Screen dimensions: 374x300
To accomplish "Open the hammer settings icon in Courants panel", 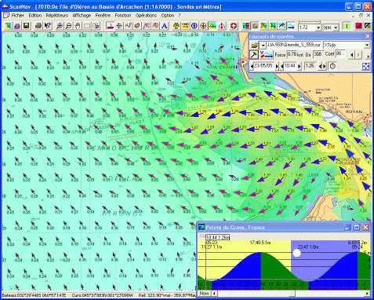I will pos(254,55).
